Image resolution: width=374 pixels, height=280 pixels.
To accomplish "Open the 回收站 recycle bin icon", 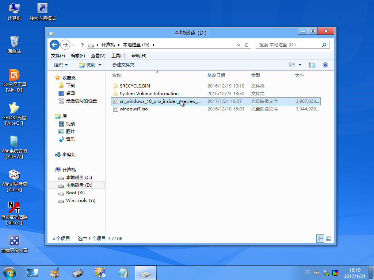I will [x=14, y=45].
